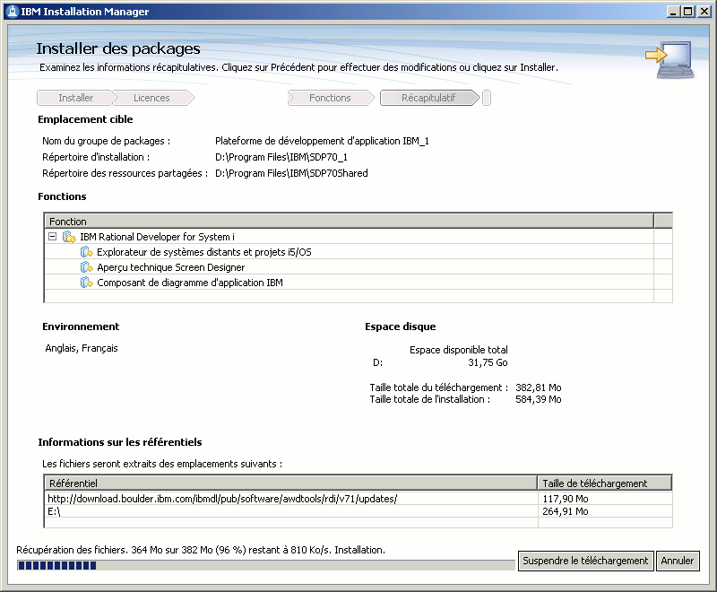Screen dimensions: 717x592
Task: Click the package group name 'Plateforme de développement d'application IBM_1'
Action: pos(322,141)
